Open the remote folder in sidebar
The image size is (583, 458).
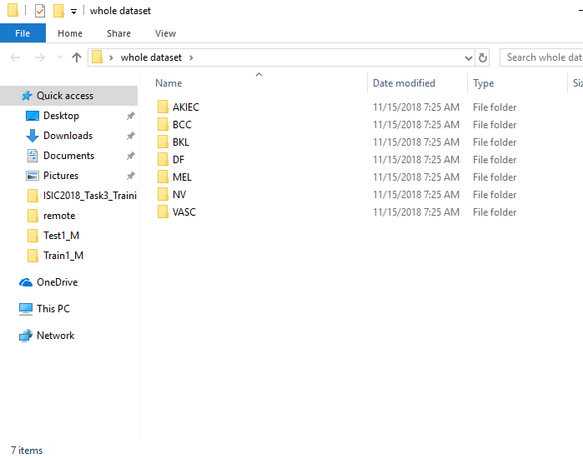point(59,216)
